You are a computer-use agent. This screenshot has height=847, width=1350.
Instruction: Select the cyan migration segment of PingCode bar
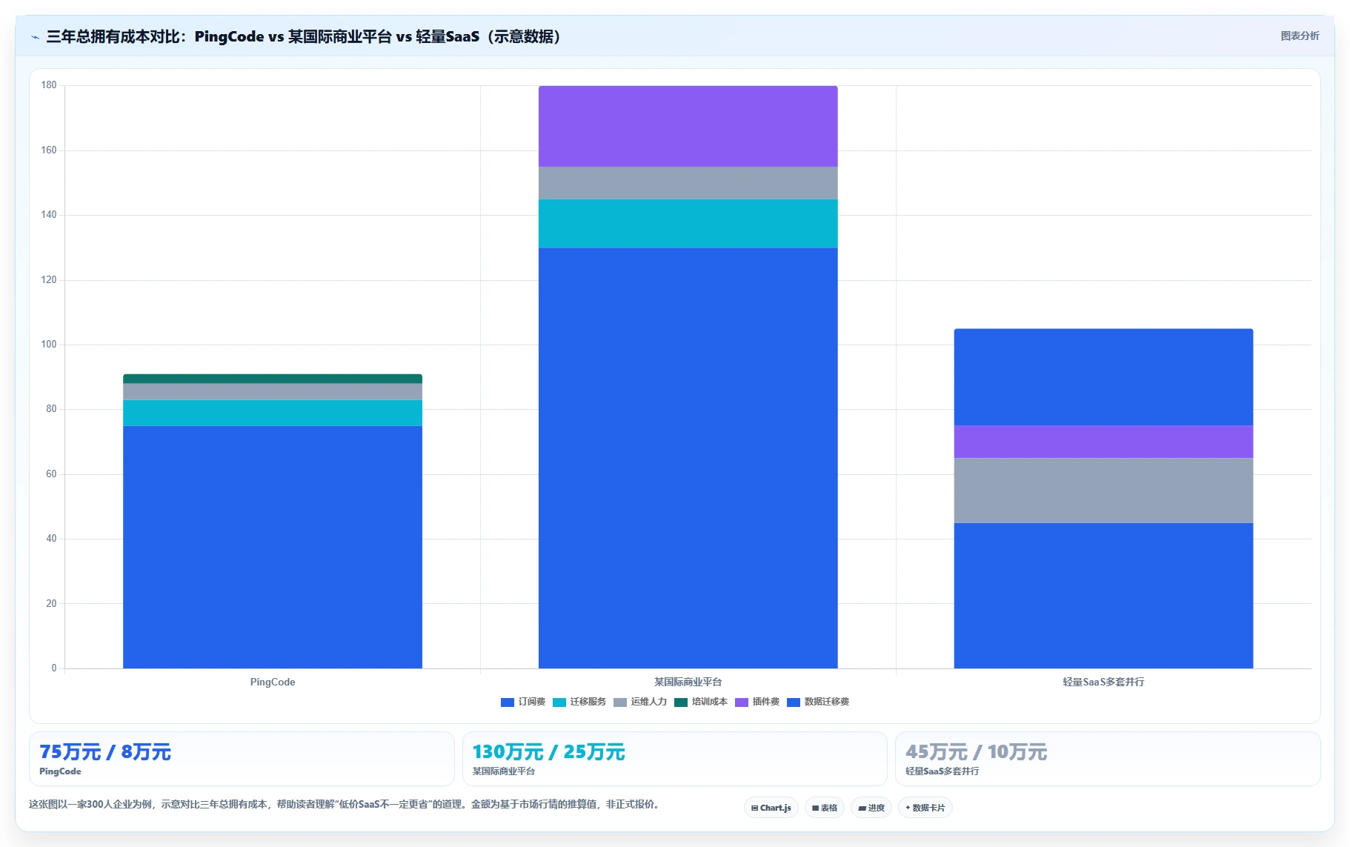tap(273, 413)
